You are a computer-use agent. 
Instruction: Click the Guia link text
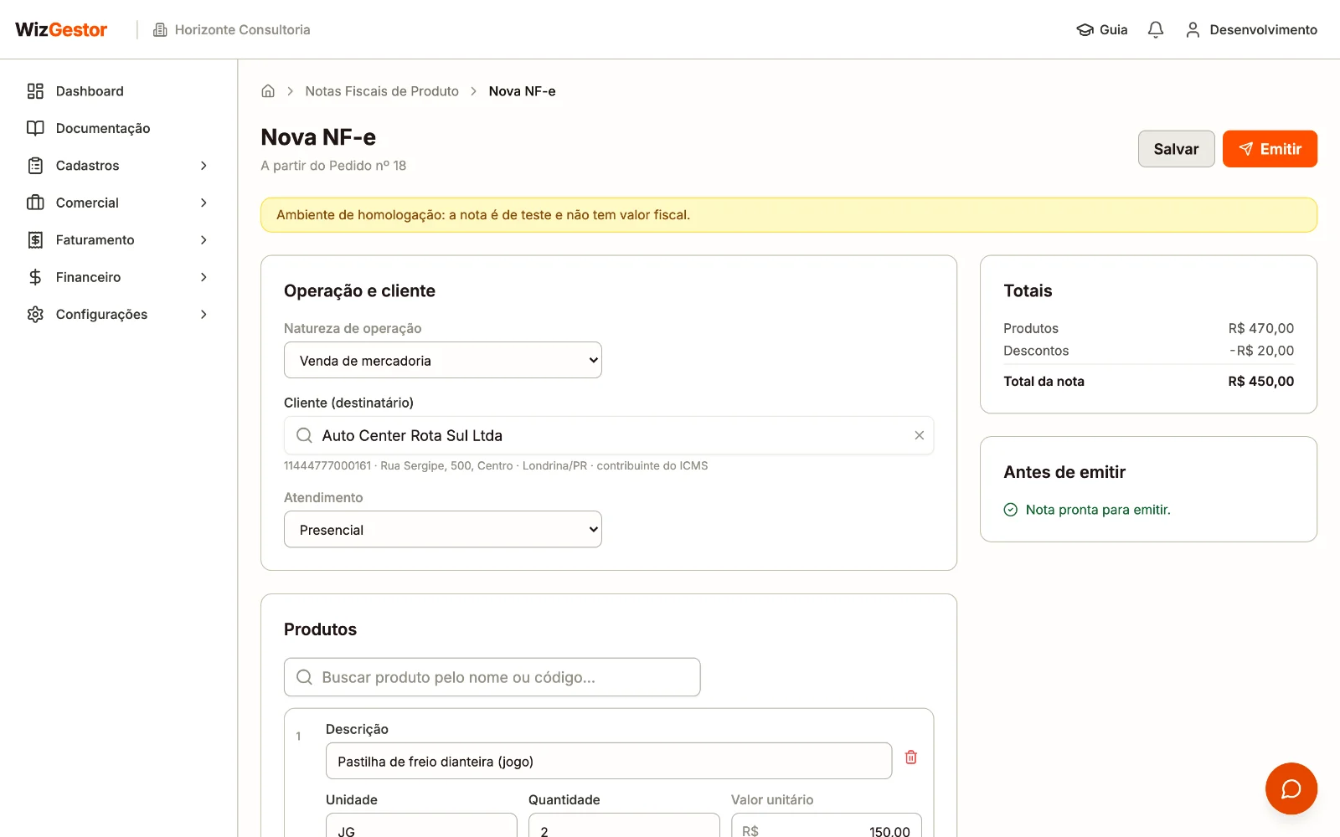pyautogui.click(x=1113, y=29)
